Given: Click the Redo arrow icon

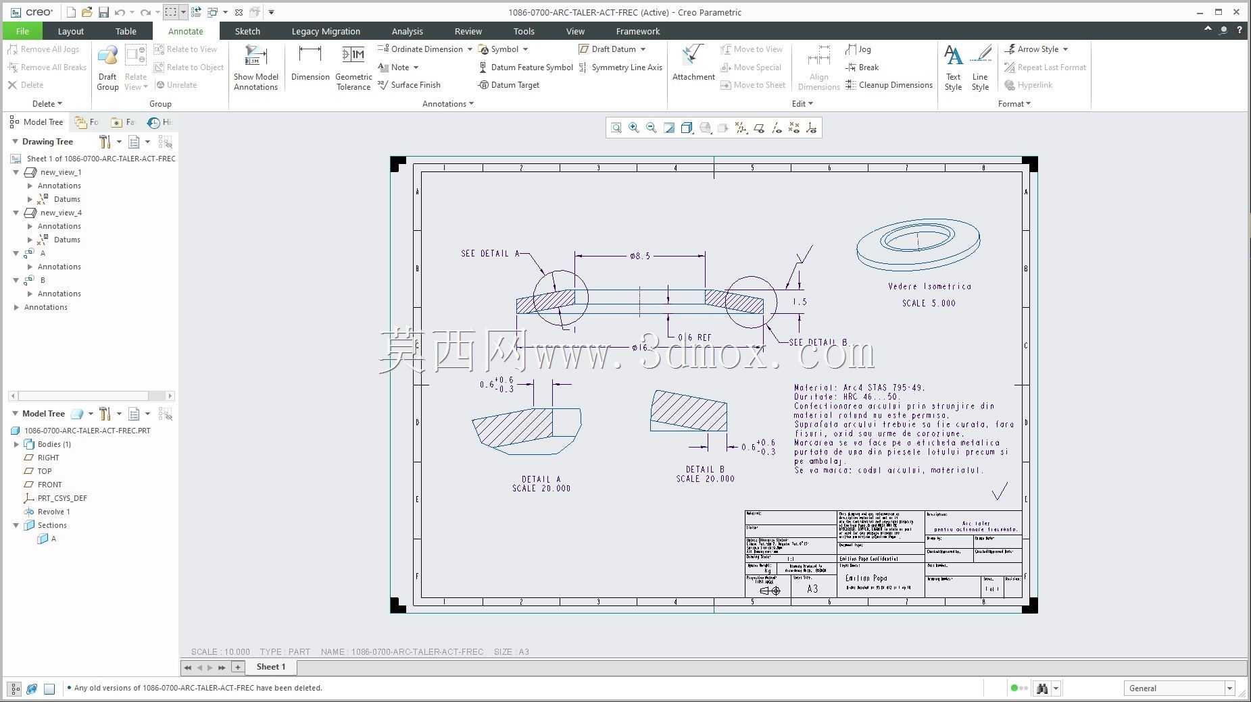Looking at the screenshot, I should pos(145,12).
